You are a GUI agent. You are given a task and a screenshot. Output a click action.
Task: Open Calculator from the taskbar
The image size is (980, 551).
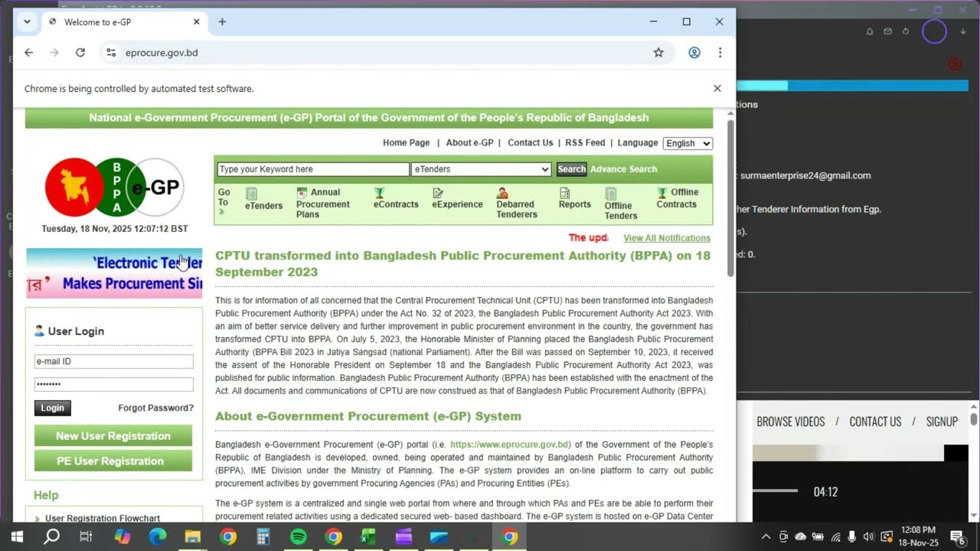pos(263,536)
